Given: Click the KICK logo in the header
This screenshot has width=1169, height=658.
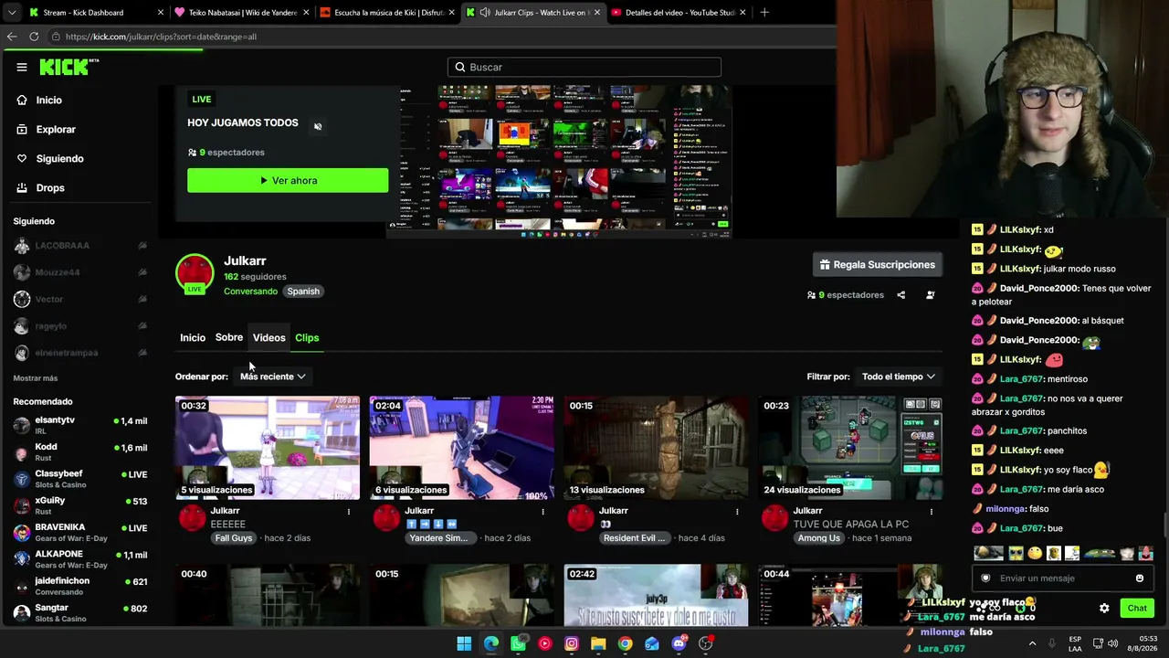Looking at the screenshot, I should click(68, 67).
